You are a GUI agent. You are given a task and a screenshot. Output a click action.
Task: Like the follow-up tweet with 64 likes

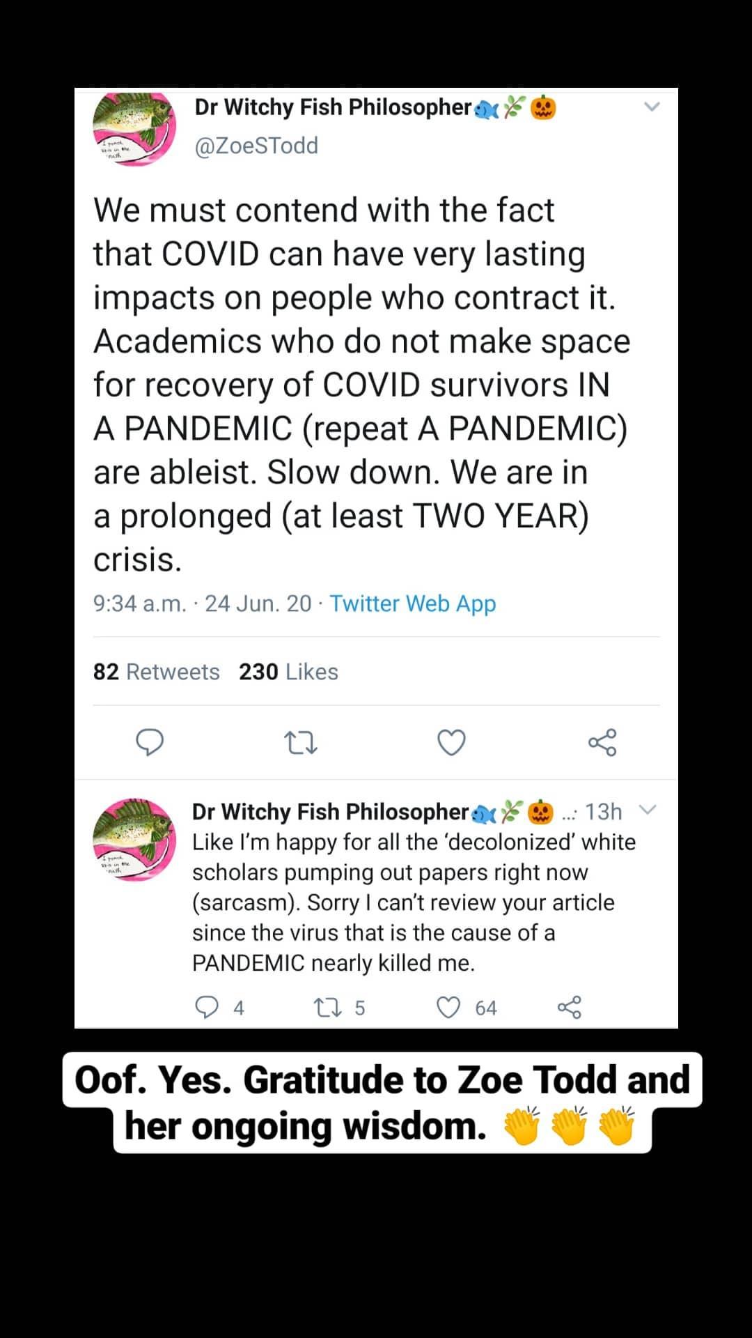tap(448, 1008)
